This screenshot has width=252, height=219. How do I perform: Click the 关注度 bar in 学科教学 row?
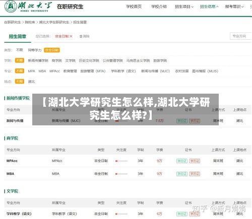(x=121, y=214)
